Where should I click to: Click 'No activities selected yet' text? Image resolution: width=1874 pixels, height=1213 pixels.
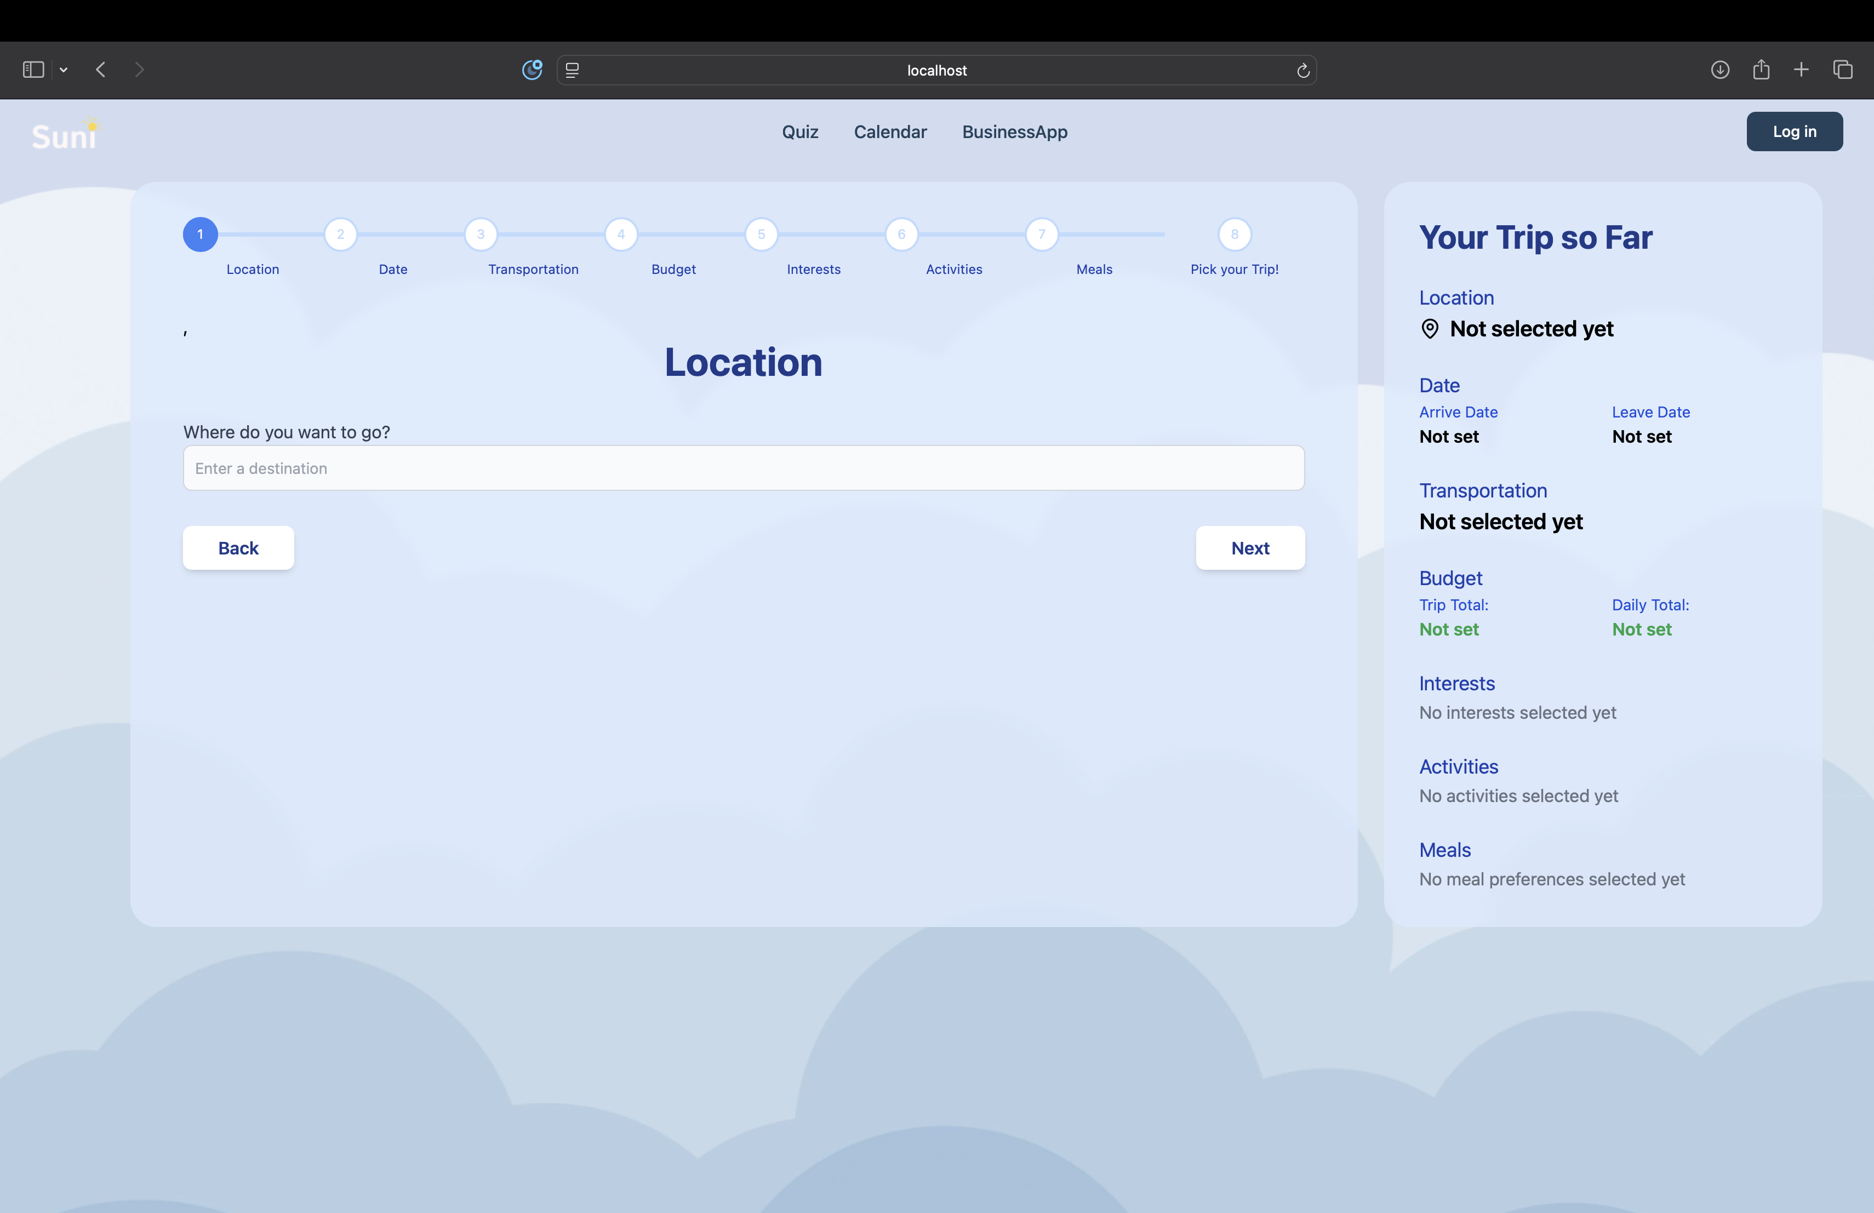1518,797
